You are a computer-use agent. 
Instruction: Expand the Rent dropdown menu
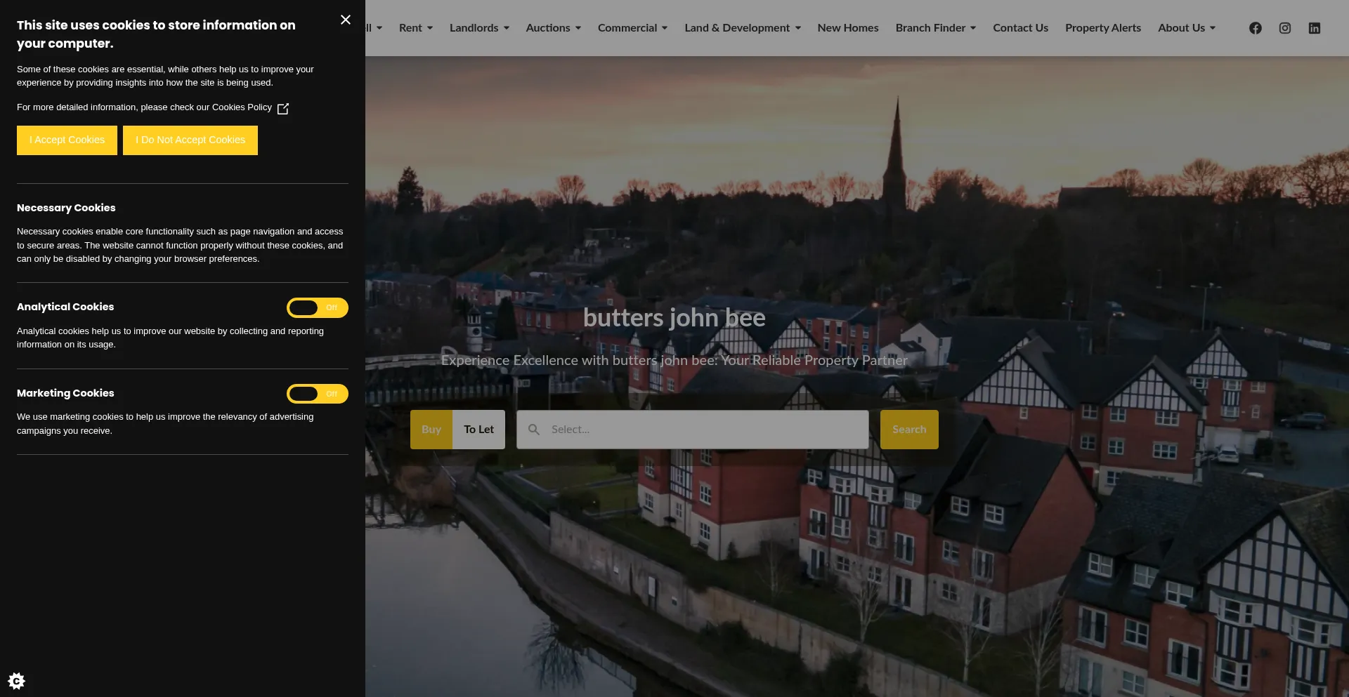click(x=415, y=28)
